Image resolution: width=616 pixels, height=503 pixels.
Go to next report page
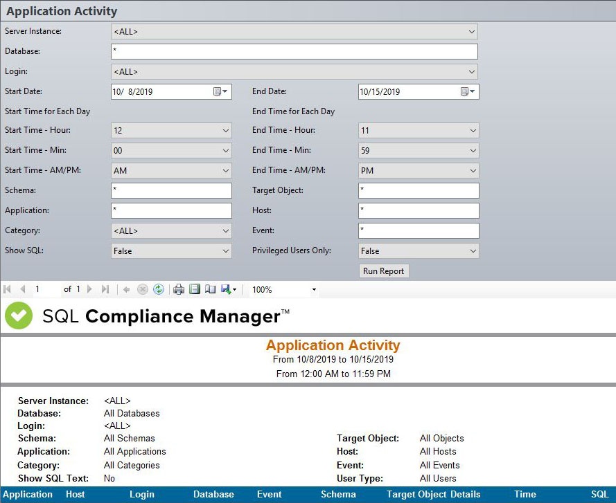click(89, 290)
